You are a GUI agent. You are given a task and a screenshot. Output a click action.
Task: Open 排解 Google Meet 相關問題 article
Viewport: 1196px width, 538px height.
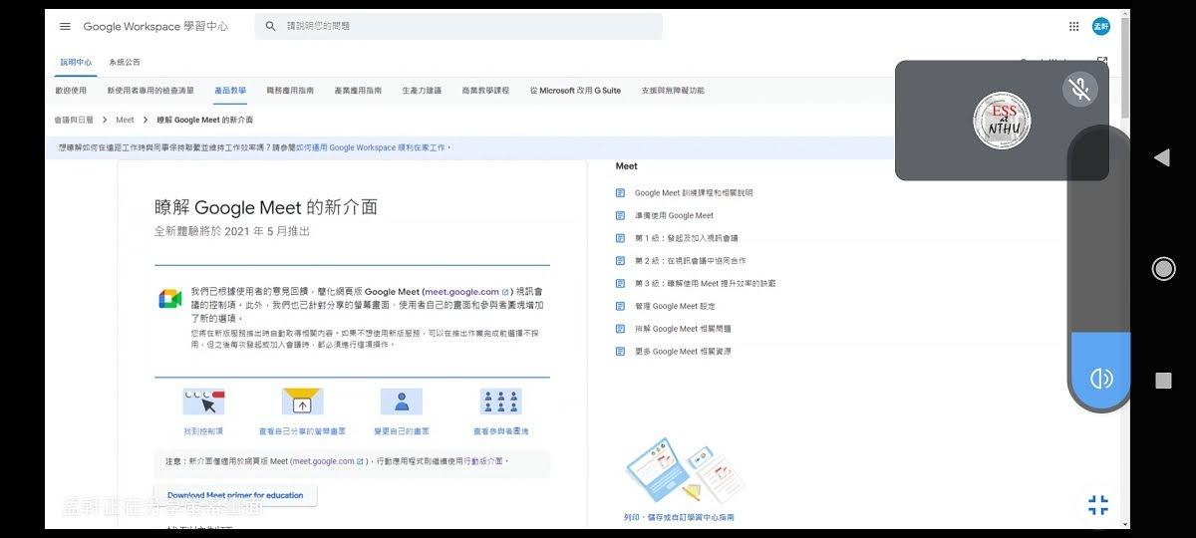(683, 329)
